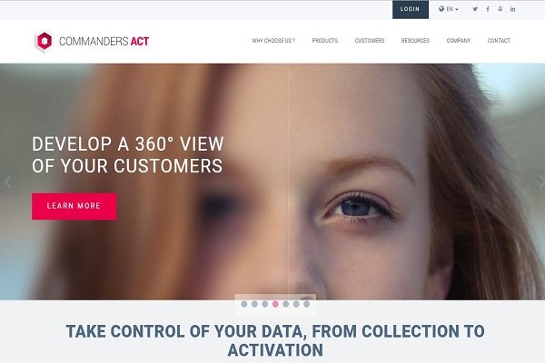Select the second carousel dot
Viewport: 545px width, 363px height.
point(254,304)
